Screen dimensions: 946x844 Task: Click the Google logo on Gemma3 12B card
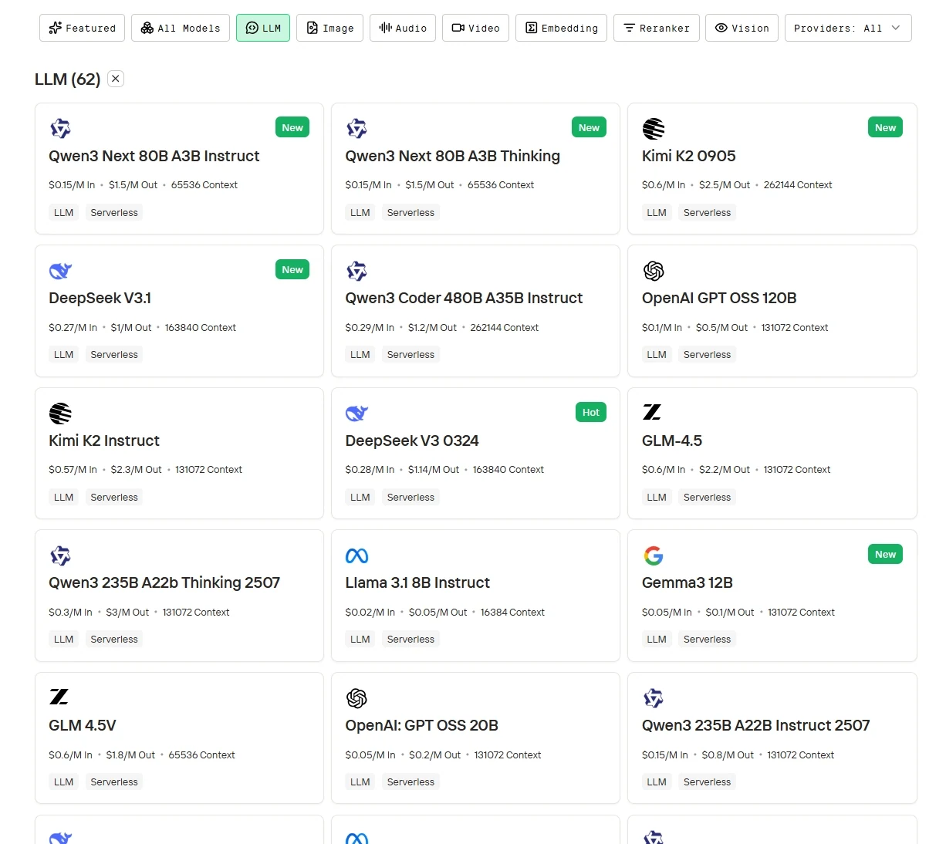point(654,555)
